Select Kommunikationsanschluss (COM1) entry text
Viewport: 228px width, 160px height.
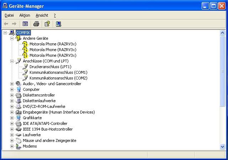point(58,72)
